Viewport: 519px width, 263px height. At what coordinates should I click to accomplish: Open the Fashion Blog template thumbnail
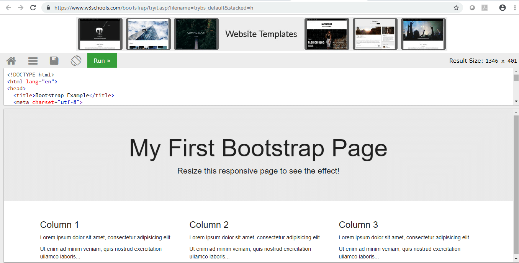click(327, 34)
